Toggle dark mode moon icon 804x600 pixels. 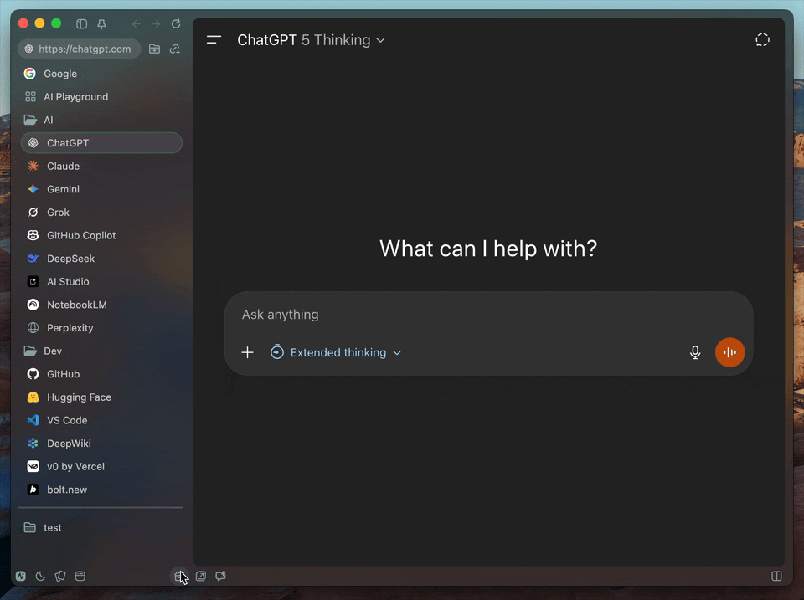[40, 576]
